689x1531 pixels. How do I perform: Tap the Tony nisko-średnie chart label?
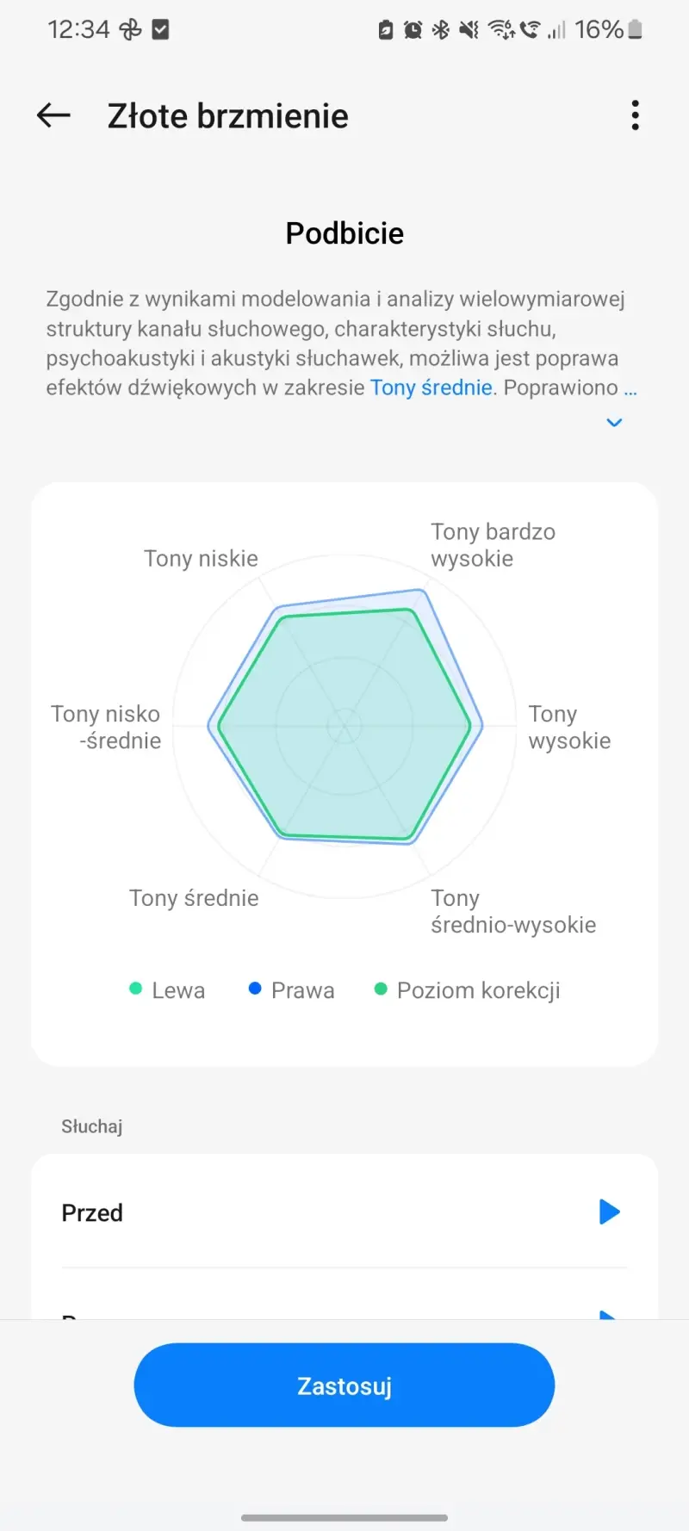(106, 728)
